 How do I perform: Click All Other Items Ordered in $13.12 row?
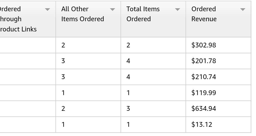point(63,124)
